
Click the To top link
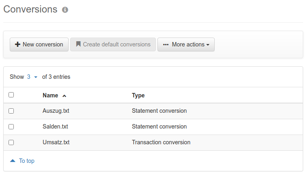pyautogui.click(x=22, y=161)
